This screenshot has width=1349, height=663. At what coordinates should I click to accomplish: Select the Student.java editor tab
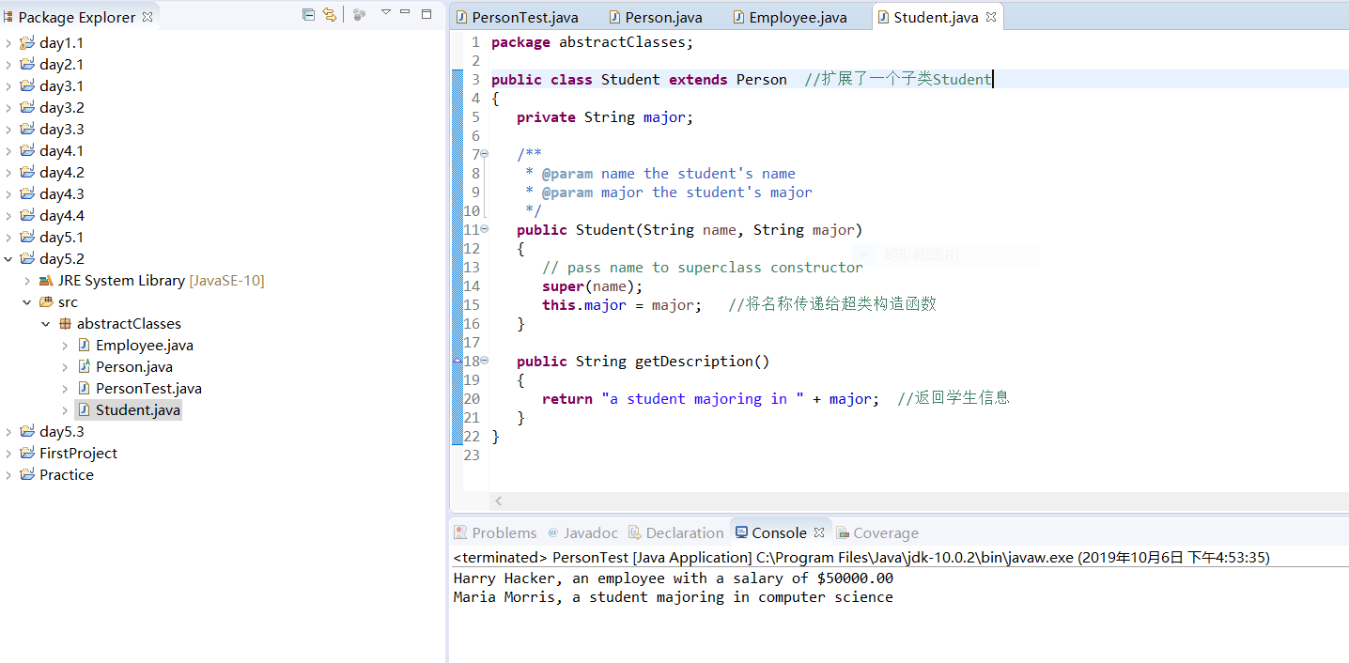[x=936, y=17]
